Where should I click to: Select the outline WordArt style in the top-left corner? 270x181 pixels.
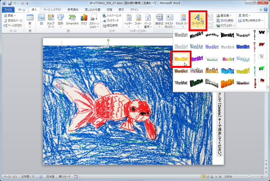(x=181, y=35)
